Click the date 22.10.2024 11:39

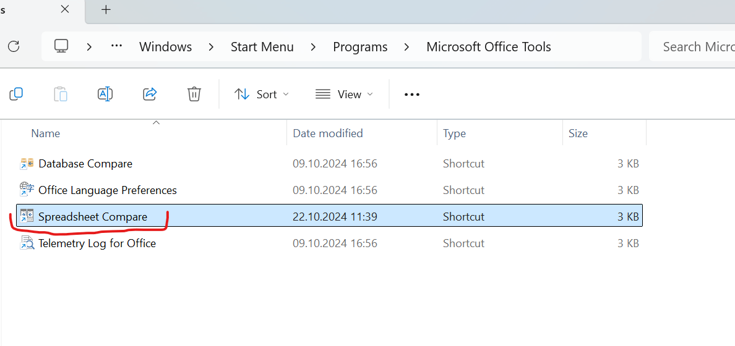(335, 217)
